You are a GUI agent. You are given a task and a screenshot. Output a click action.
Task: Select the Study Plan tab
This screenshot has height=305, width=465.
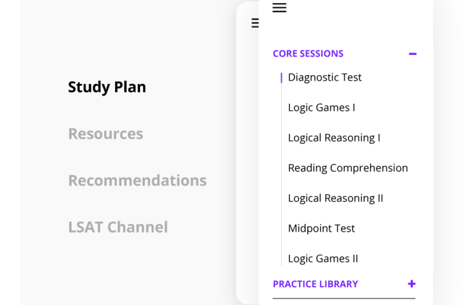coord(107,87)
